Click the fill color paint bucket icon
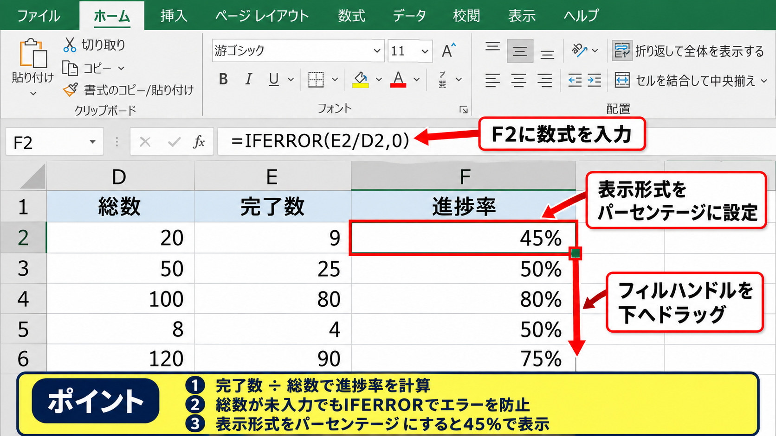Image resolution: width=776 pixels, height=436 pixels. pos(361,79)
